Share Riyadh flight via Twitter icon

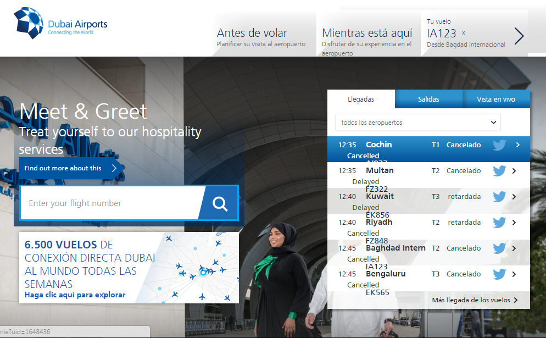[x=499, y=223]
